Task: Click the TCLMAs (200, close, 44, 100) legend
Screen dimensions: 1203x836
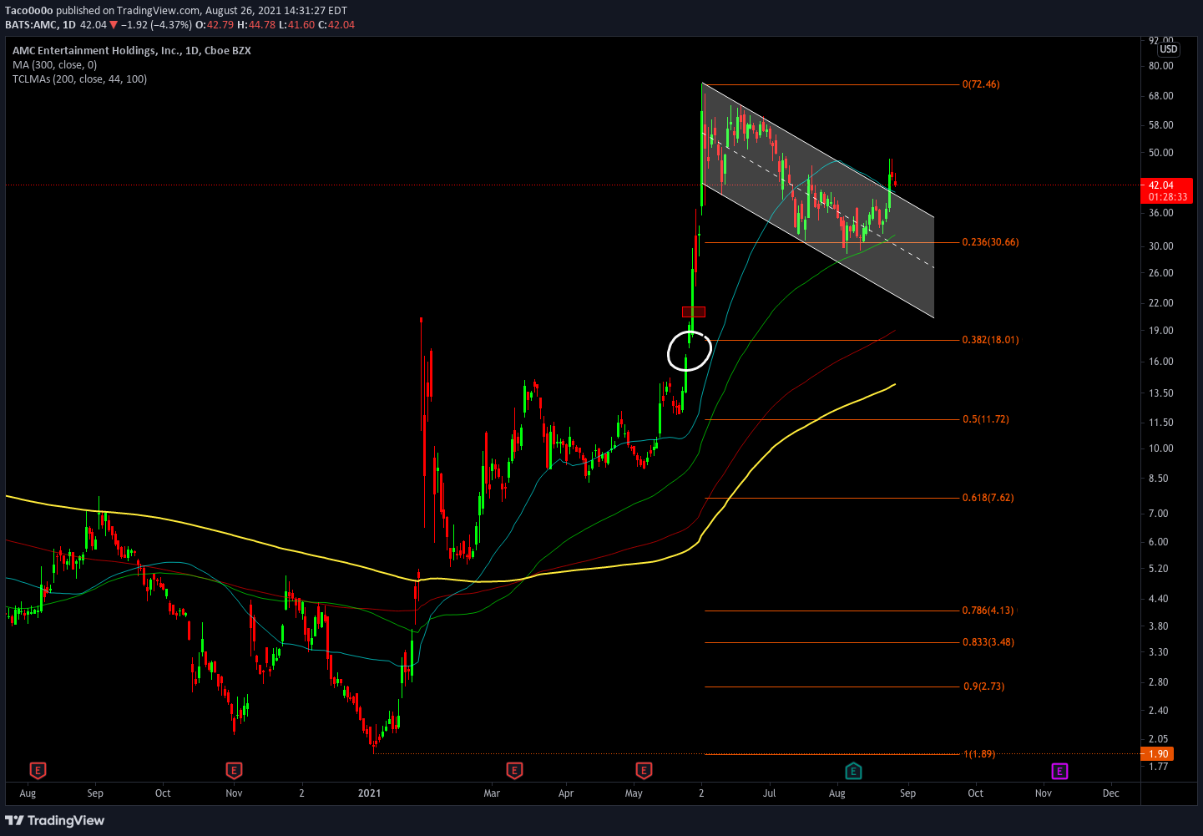Action: [x=79, y=79]
